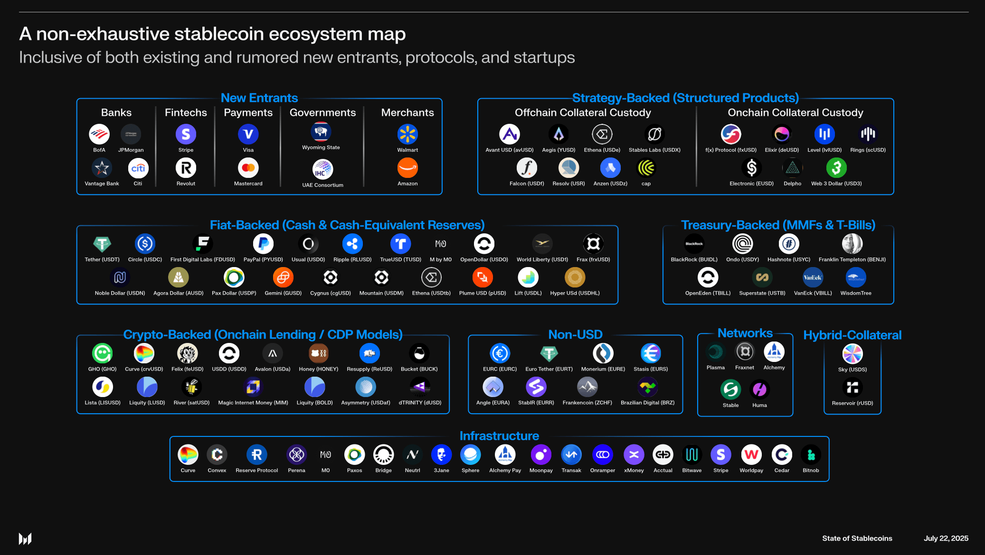
Task: Click the Circle (USDC) icon
Action: [x=145, y=243]
